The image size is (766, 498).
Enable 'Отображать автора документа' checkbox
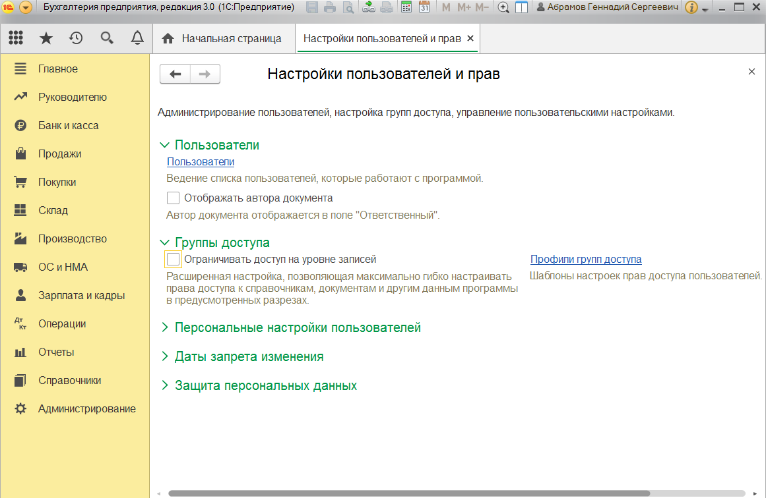coord(174,198)
